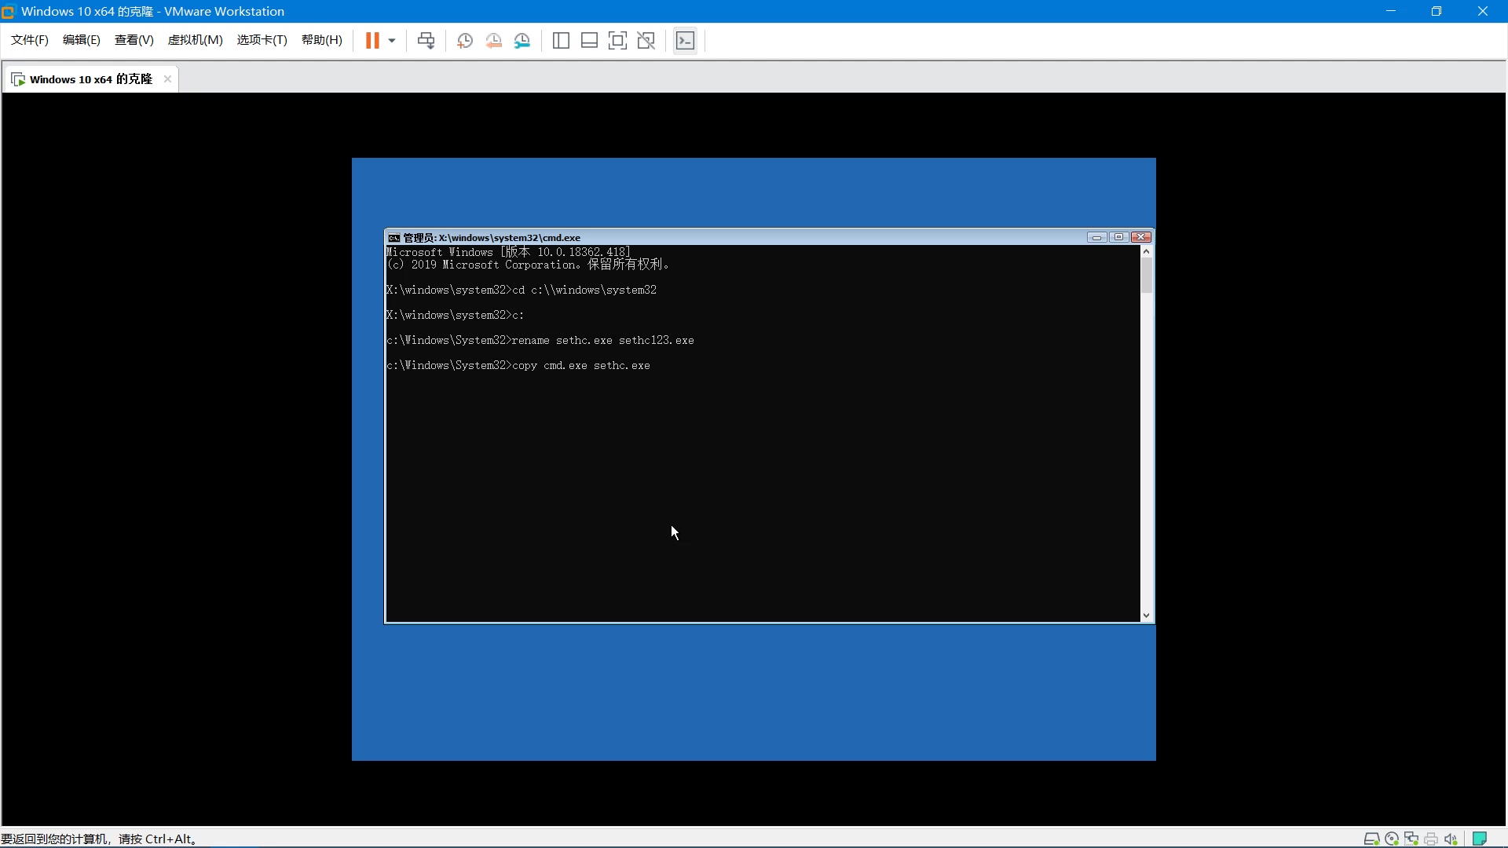The image size is (1508, 848).
Task: Click Send Ctrl+Alt+Del toolbar icon
Action: [x=426, y=41]
